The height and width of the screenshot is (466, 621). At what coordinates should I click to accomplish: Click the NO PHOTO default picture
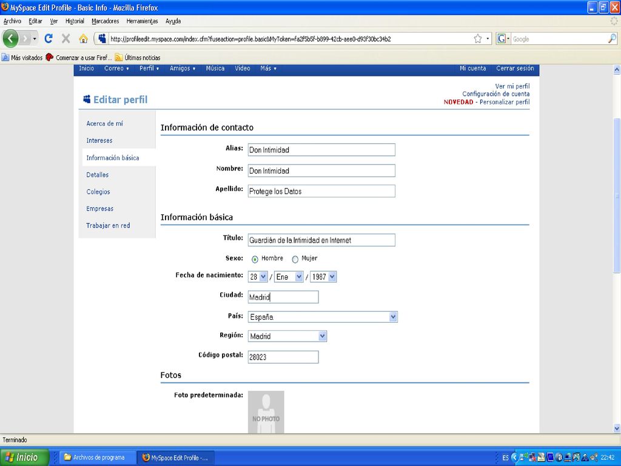click(x=266, y=412)
